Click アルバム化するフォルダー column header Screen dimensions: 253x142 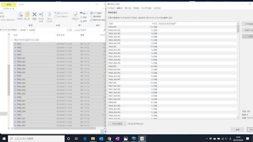176,24
